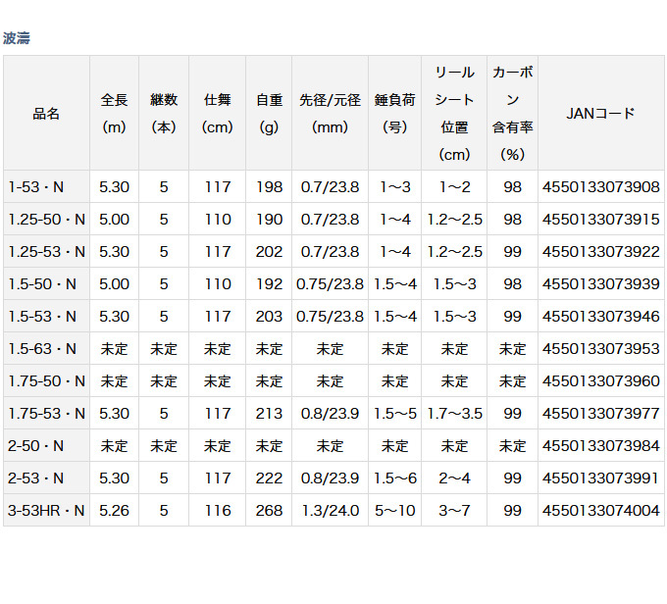Click the 先径/元径 (mm) column header
The image size is (667, 604).
[x=330, y=113]
